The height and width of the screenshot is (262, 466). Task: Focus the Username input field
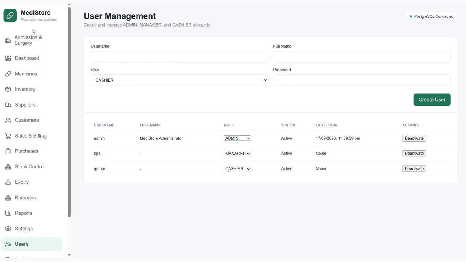tap(179, 57)
